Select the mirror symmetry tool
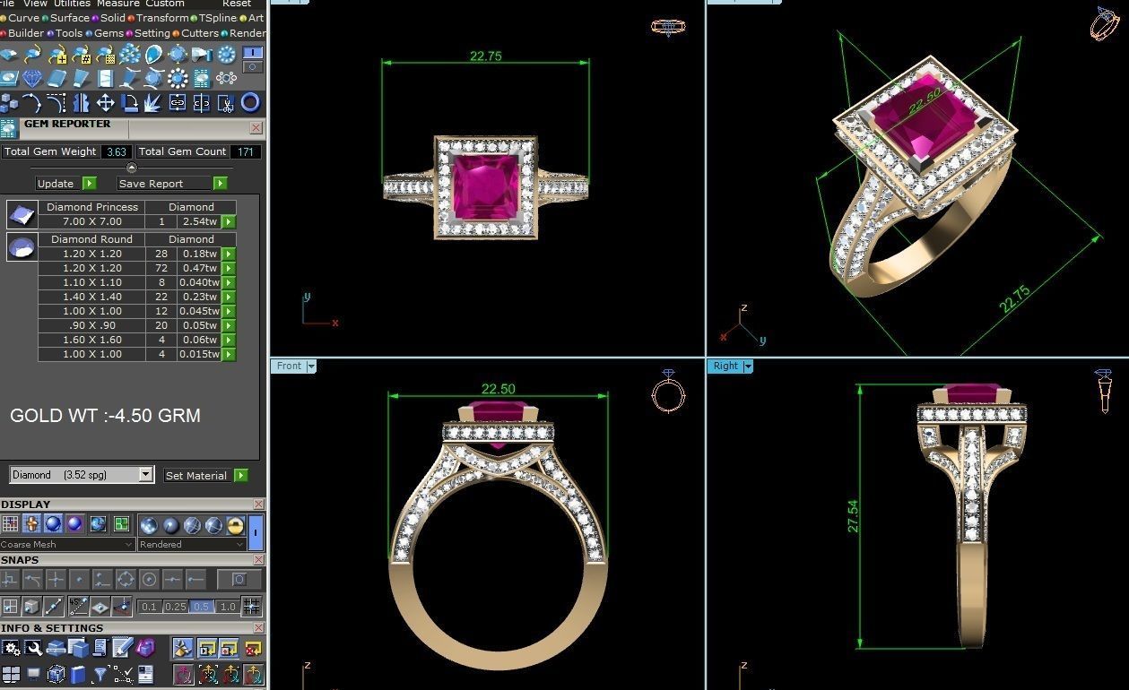1129x690 pixels. pyautogui.click(x=81, y=103)
